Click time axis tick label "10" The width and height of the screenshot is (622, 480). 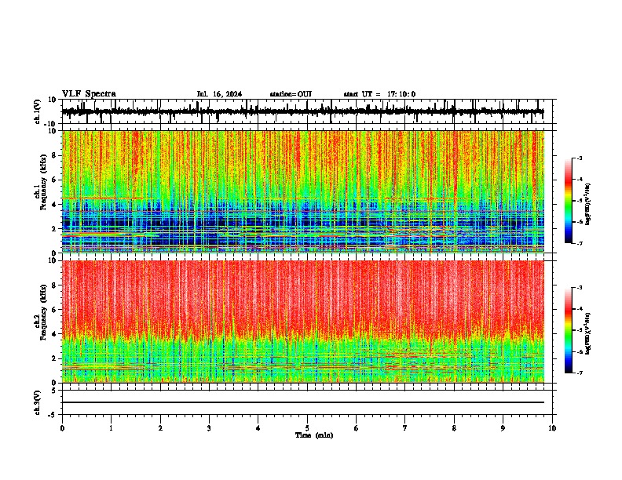(552, 428)
